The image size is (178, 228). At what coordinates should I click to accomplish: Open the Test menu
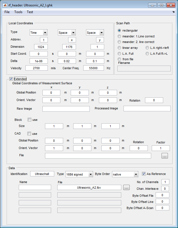click(x=30, y=12)
